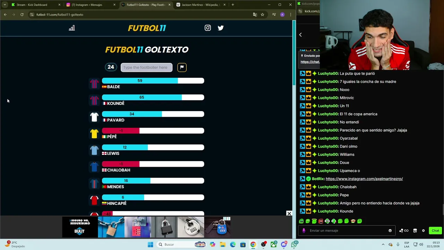Switch to the Jackson Martínez Wikipedia tab

[200, 5]
